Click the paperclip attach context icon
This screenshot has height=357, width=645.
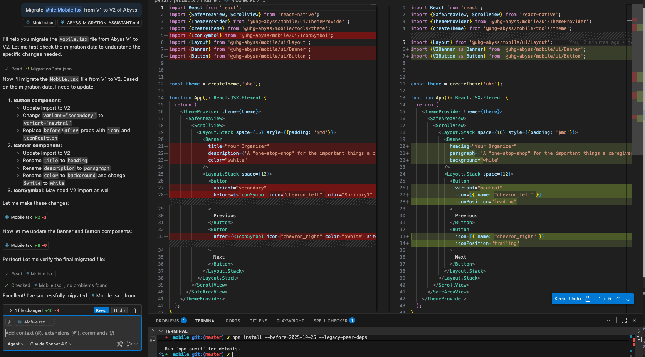(x=9, y=322)
